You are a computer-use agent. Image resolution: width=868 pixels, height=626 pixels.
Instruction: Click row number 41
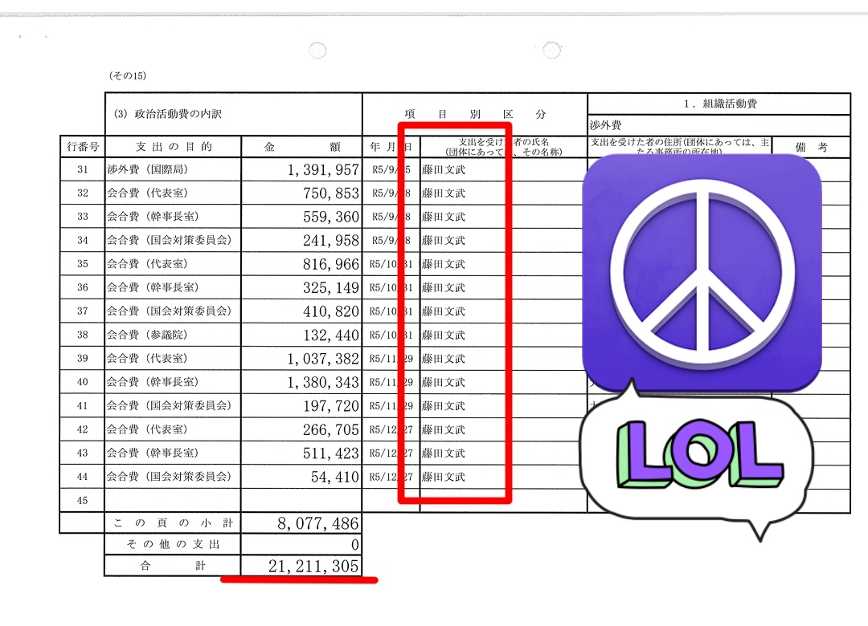(83, 406)
